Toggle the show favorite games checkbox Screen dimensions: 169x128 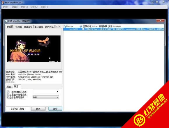pyautogui.click(x=8, y=97)
